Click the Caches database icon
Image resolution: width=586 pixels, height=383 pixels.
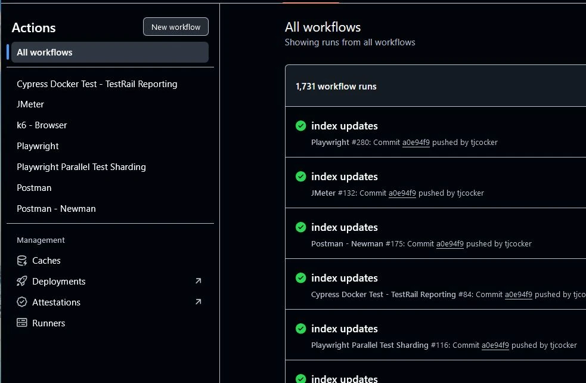coord(22,261)
